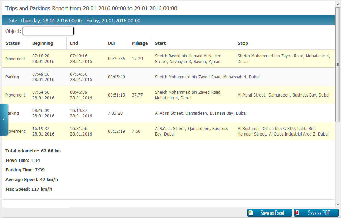
Task: Click the vertical scrollbar thumb
Action: (x=338, y=65)
